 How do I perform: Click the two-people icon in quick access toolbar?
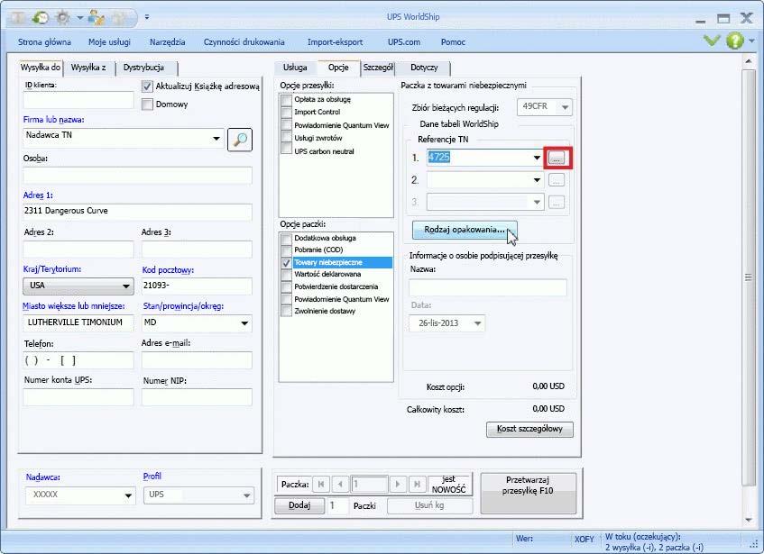[x=97, y=18]
